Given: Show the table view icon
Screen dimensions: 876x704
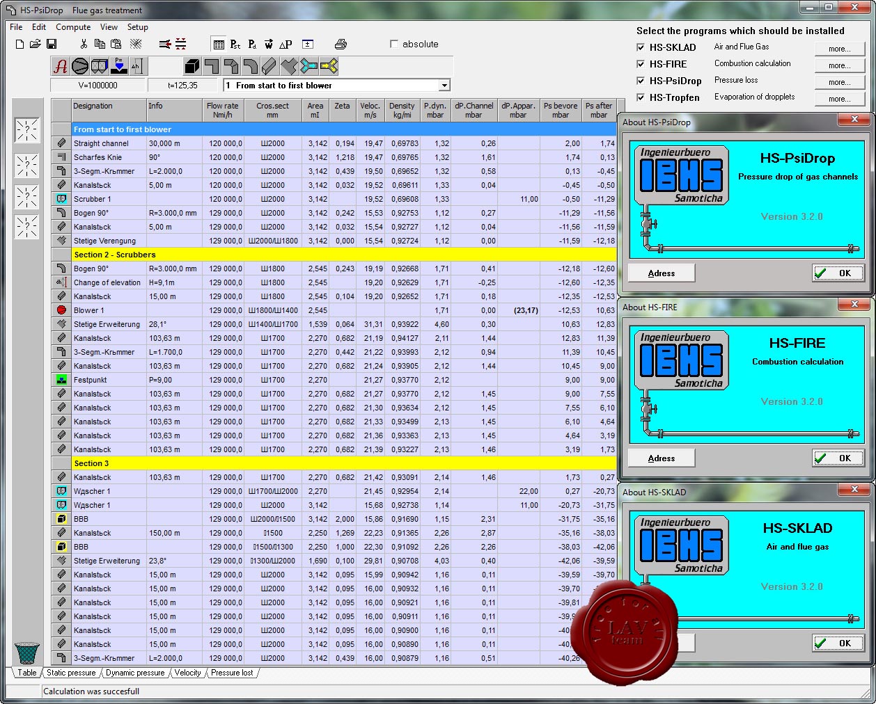Looking at the screenshot, I should [219, 45].
